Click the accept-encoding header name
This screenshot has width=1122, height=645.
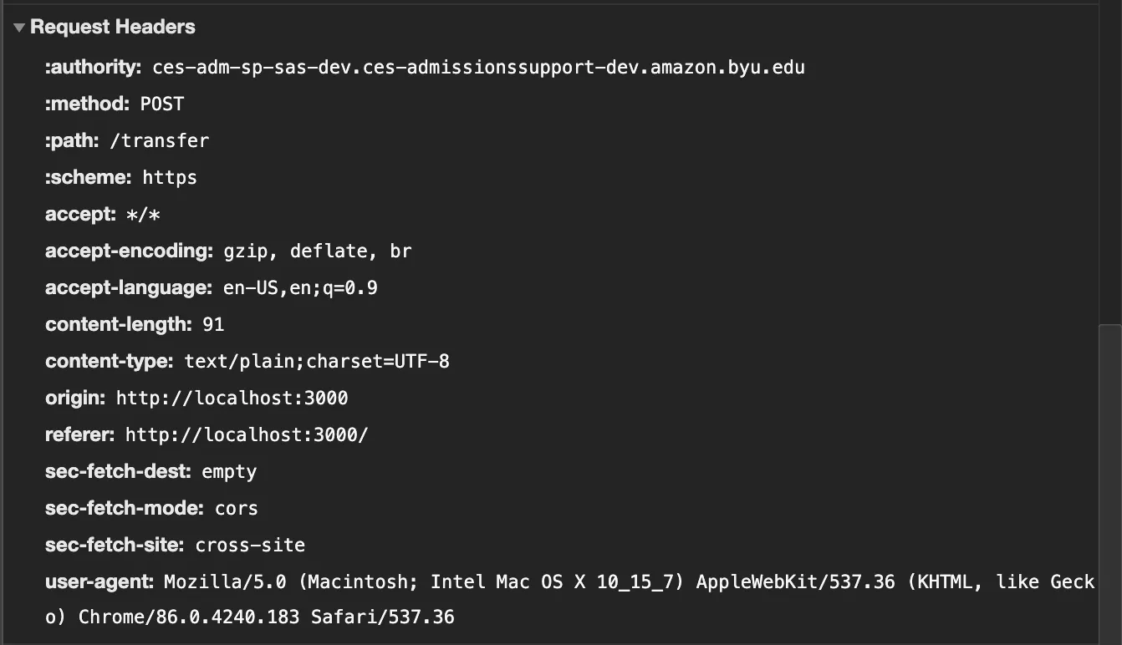[130, 251]
